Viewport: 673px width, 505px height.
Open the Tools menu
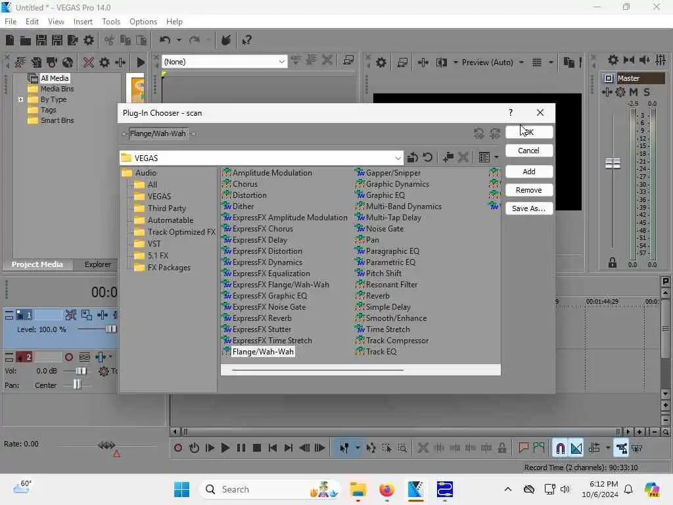tap(110, 22)
